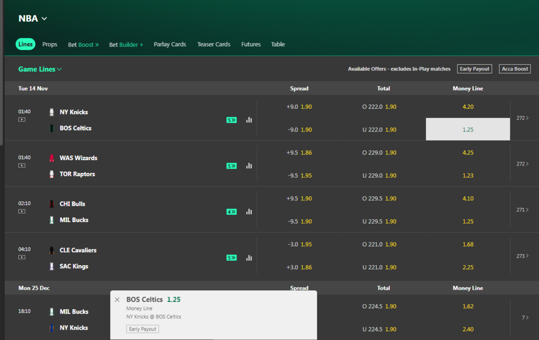Select CLE Cavaliers -3.0 spread at 1.95
Screen dimensions: 539x340
coord(299,244)
